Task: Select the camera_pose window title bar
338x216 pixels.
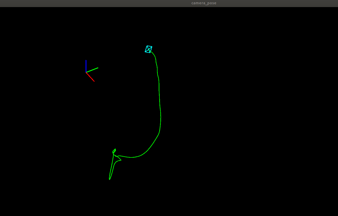Action: [169, 3]
